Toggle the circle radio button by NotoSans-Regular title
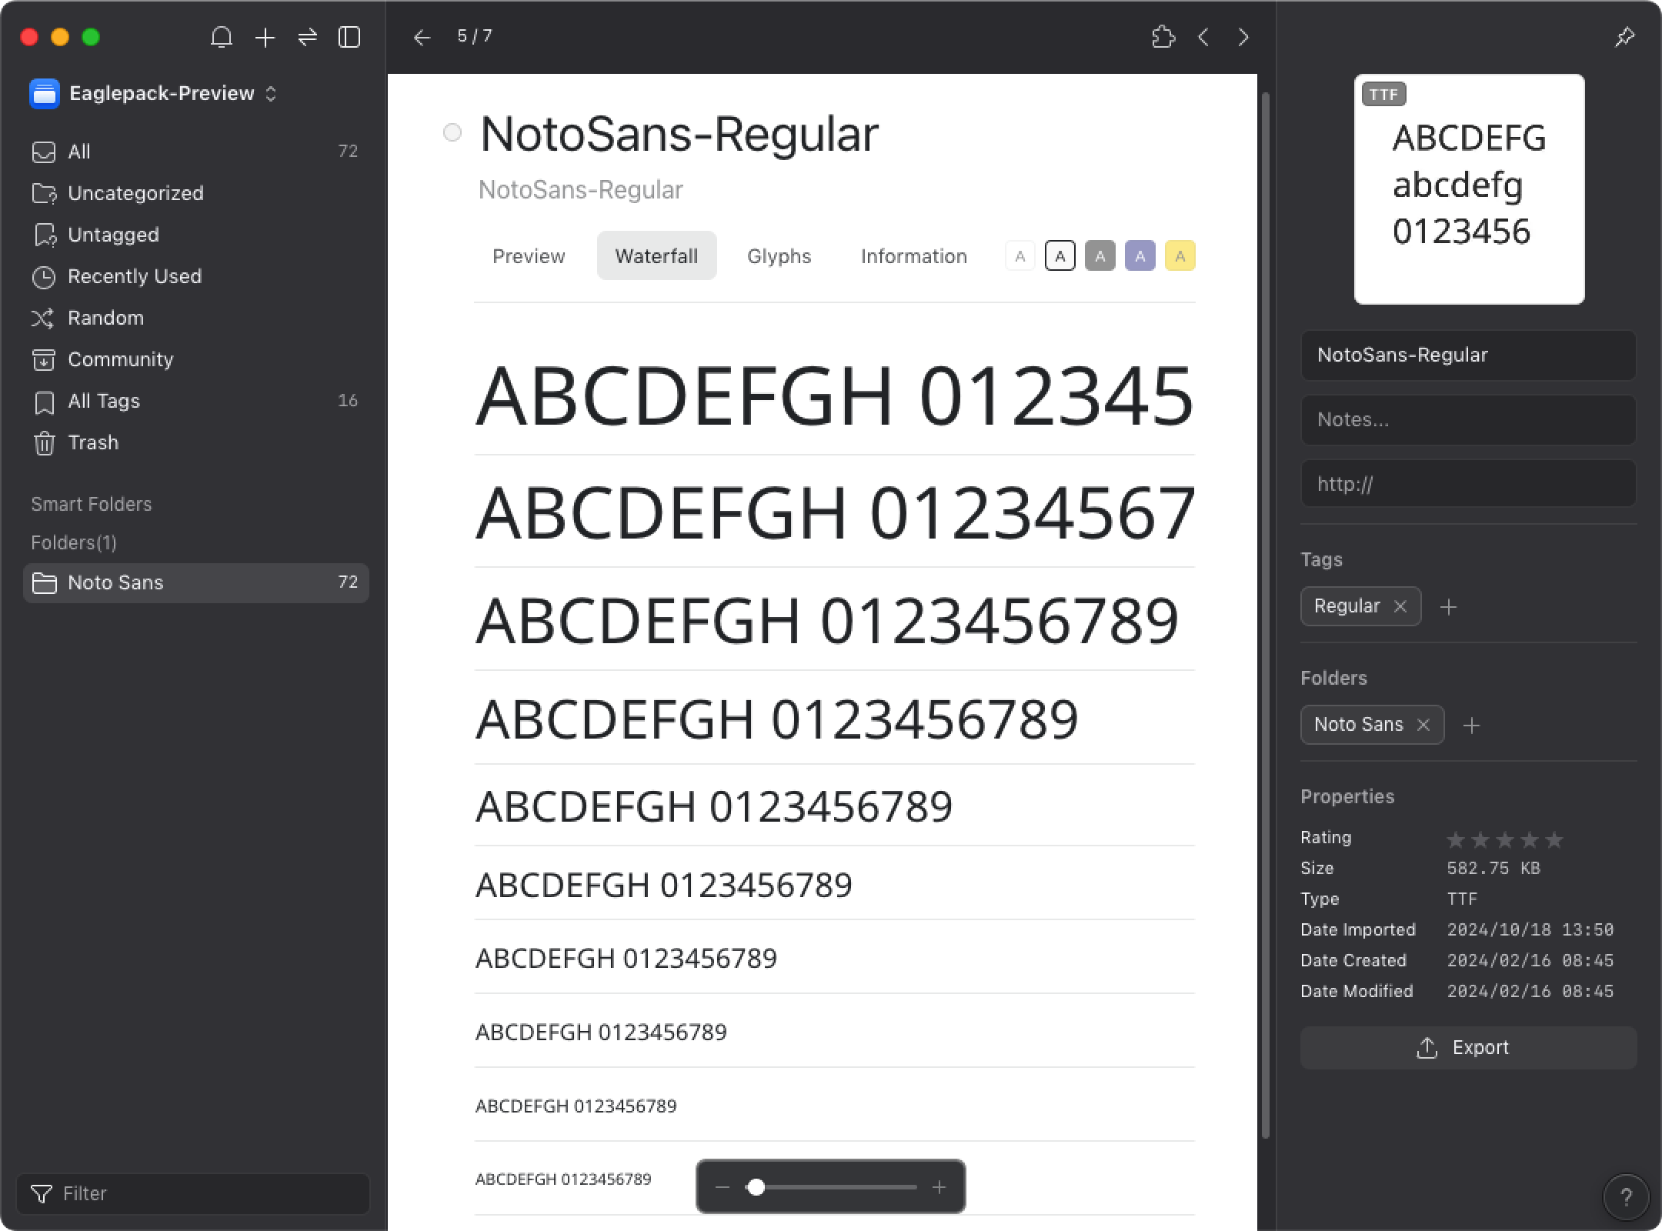The height and width of the screenshot is (1231, 1662). click(x=452, y=129)
